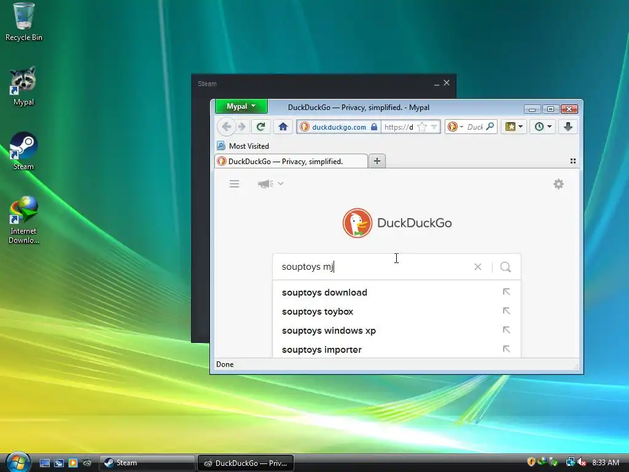Click the padlock security icon in address bar
This screenshot has height=472, width=629.
[374, 127]
